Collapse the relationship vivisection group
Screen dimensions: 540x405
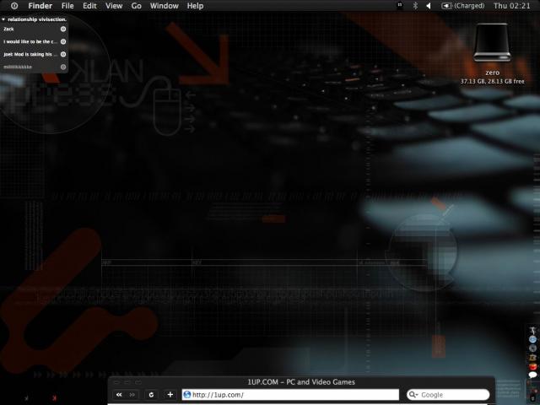click(x=3, y=19)
